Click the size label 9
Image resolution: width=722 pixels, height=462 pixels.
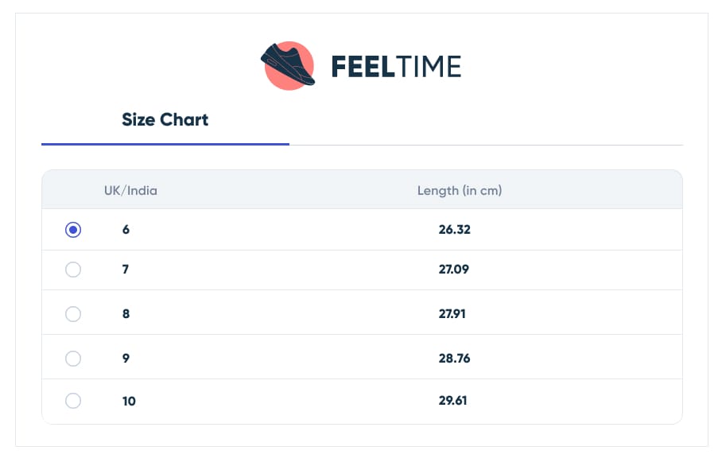pyautogui.click(x=126, y=359)
